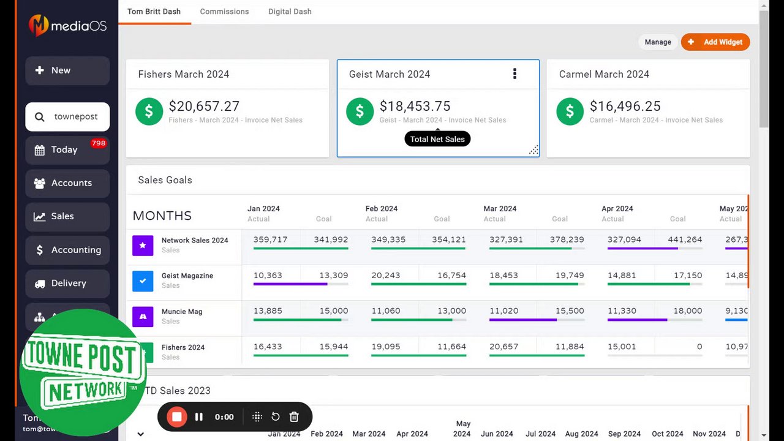Expand the chevron below YTD Sales 2023
784x441 pixels.
tap(140, 434)
